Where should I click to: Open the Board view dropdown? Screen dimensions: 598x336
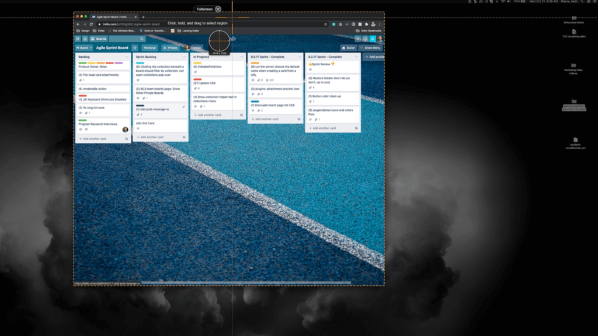[x=84, y=48]
